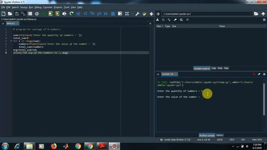267x150 pixels.
Task: Run selection or current line
Action: (x=64, y=14)
